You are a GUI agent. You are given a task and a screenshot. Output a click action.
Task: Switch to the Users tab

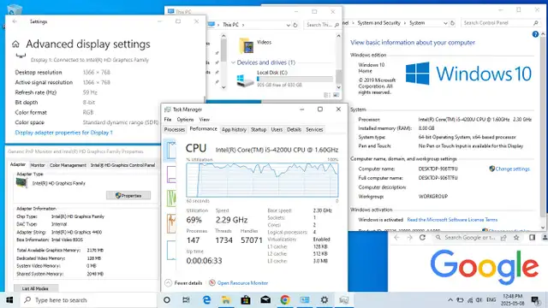point(277,129)
